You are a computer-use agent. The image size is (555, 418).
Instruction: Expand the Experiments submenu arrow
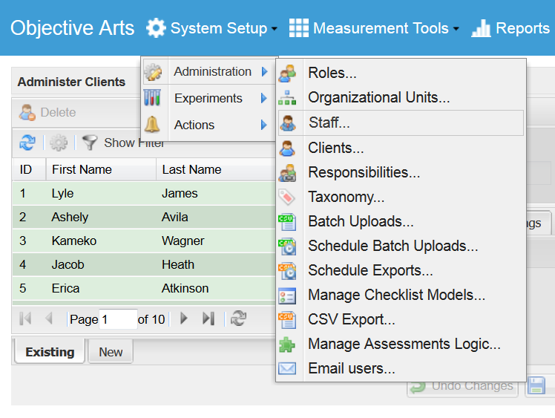(263, 98)
